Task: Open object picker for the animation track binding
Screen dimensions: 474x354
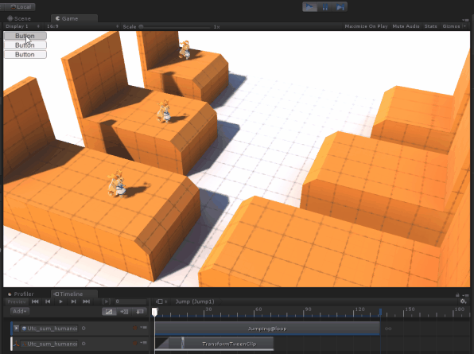Action: [84, 329]
